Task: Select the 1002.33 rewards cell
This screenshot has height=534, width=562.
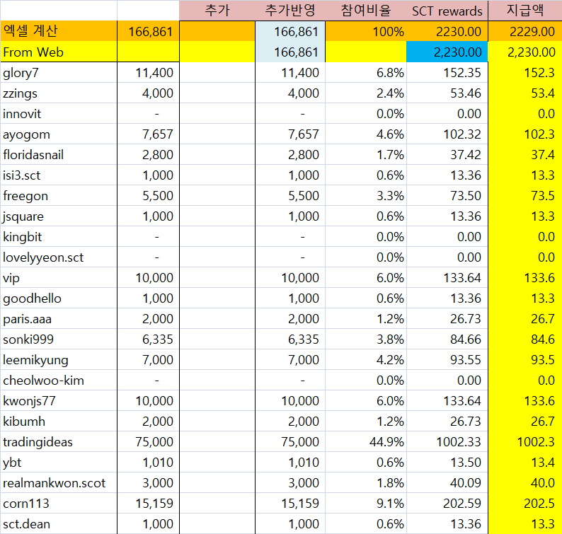Action: (x=447, y=442)
